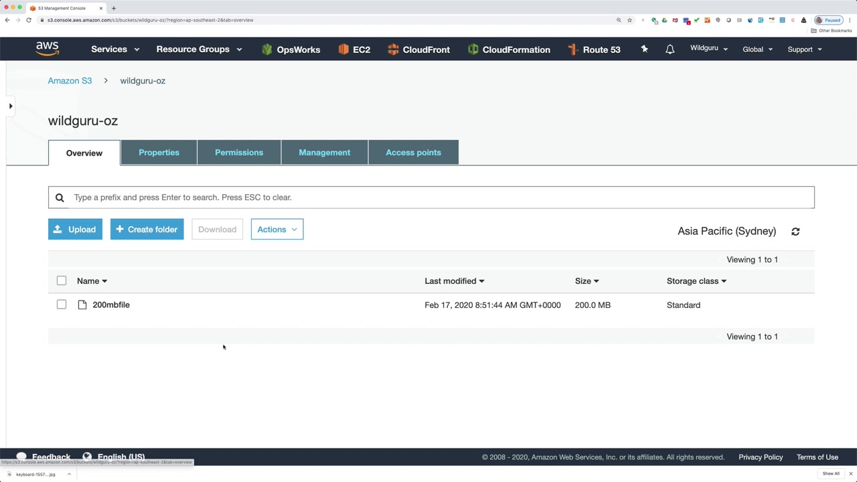Tick the checkbox for 200mbfile
The height and width of the screenshot is (482, 857).
pos(62,305)
